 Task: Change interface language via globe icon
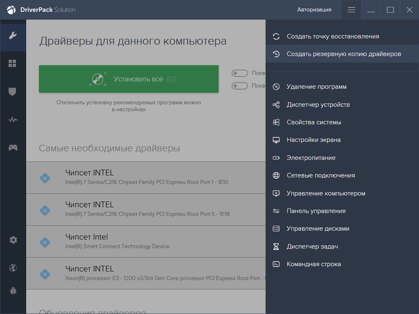tap(13, 268)
